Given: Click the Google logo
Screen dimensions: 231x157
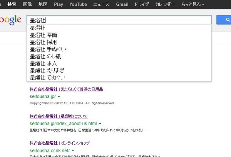Looking at the screenshot, I should tap(11, 20).
